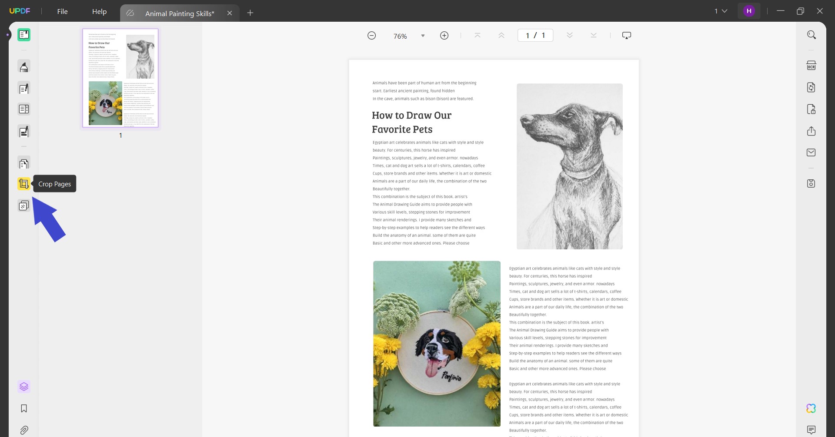The height and width of the screenshot is (437, 835).
Task: Open a new document tab
Action: click(250, 13)
